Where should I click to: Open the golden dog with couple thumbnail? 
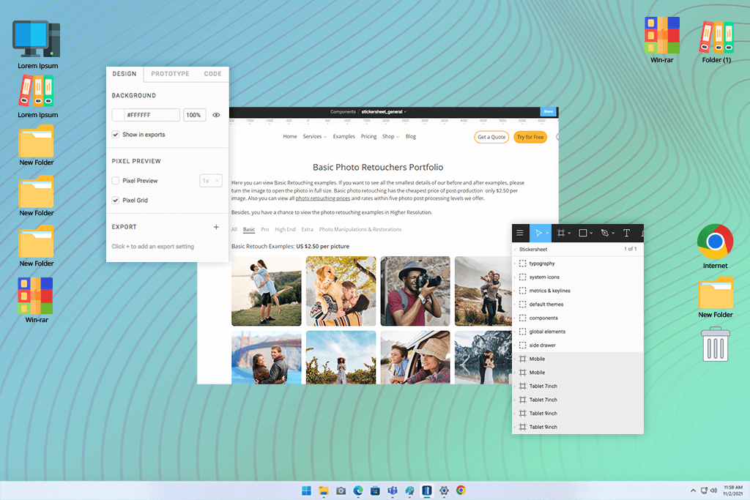pos(341,291)
